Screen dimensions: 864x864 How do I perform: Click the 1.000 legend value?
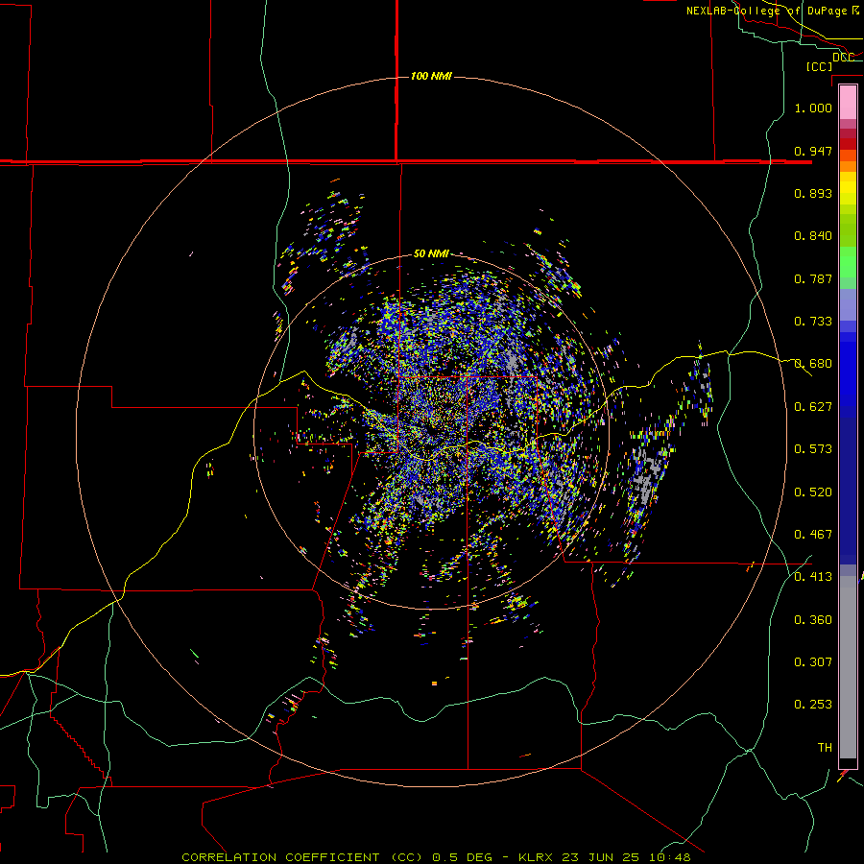coord(813,108)
